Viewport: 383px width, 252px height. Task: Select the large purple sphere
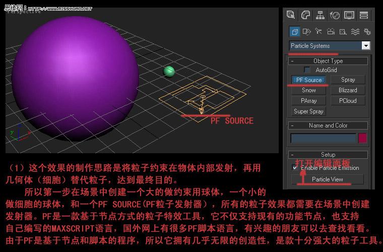(75, 78)
